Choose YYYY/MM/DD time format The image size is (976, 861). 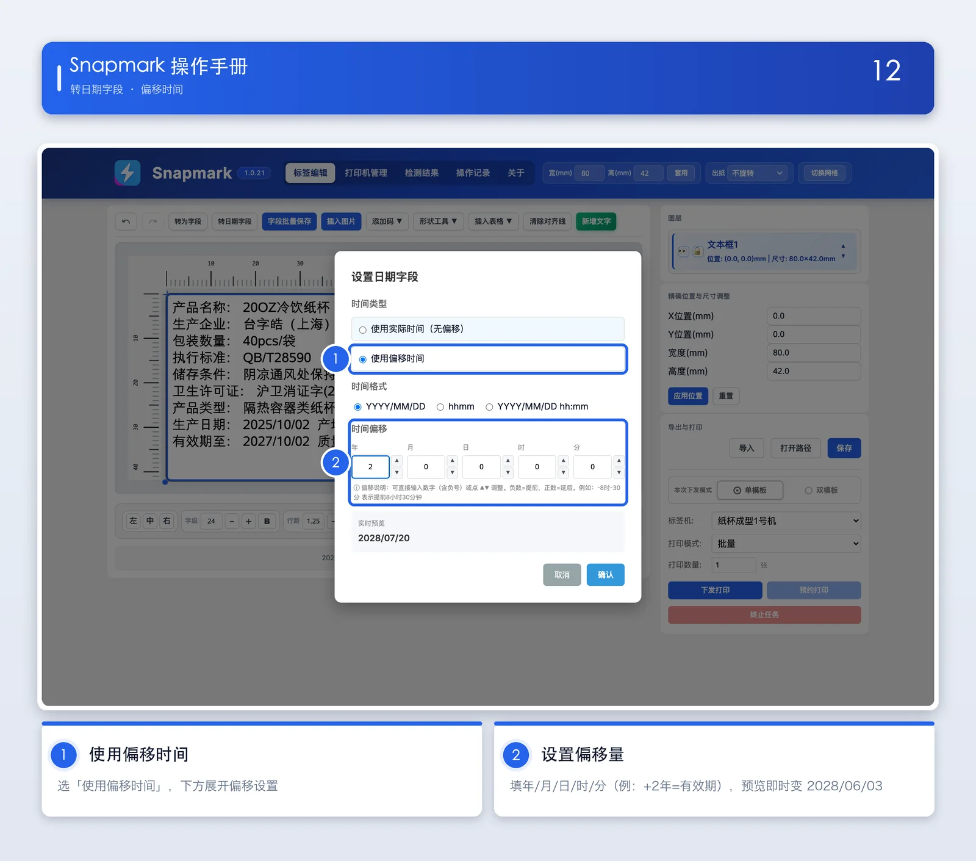click(390, 406)
